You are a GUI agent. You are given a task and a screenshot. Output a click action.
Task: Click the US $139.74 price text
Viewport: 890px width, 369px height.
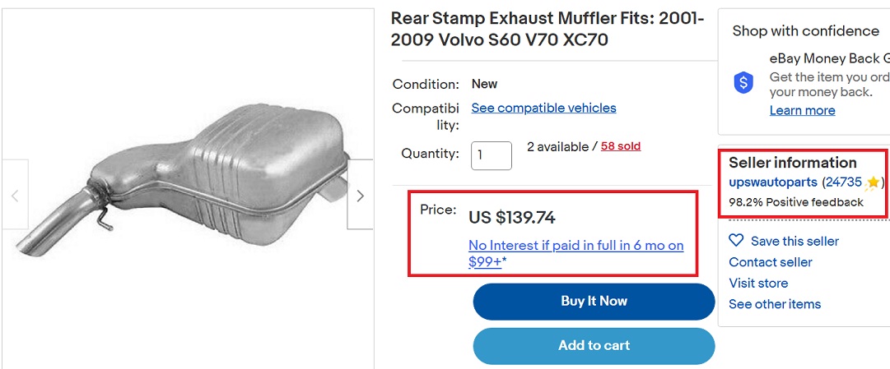(512, 218)
